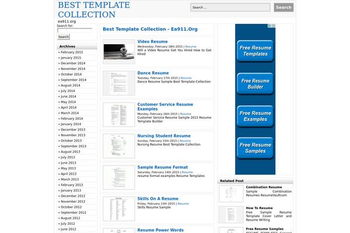350x233 pixels.
Task: Open the May 2014 archive
Action: point(68,102)
